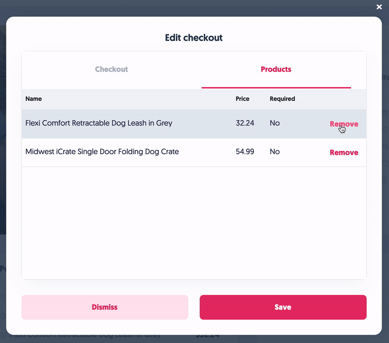The width and height of the screenshot is (389, 343).
Task: Click the 54.99 price value
Action: click(x=245, y=152)
